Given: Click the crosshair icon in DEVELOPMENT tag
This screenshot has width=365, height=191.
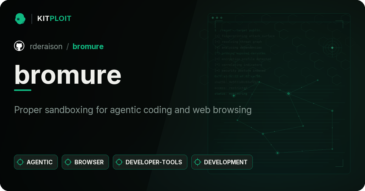Looking at the screenshot, I should coord(198,162).
